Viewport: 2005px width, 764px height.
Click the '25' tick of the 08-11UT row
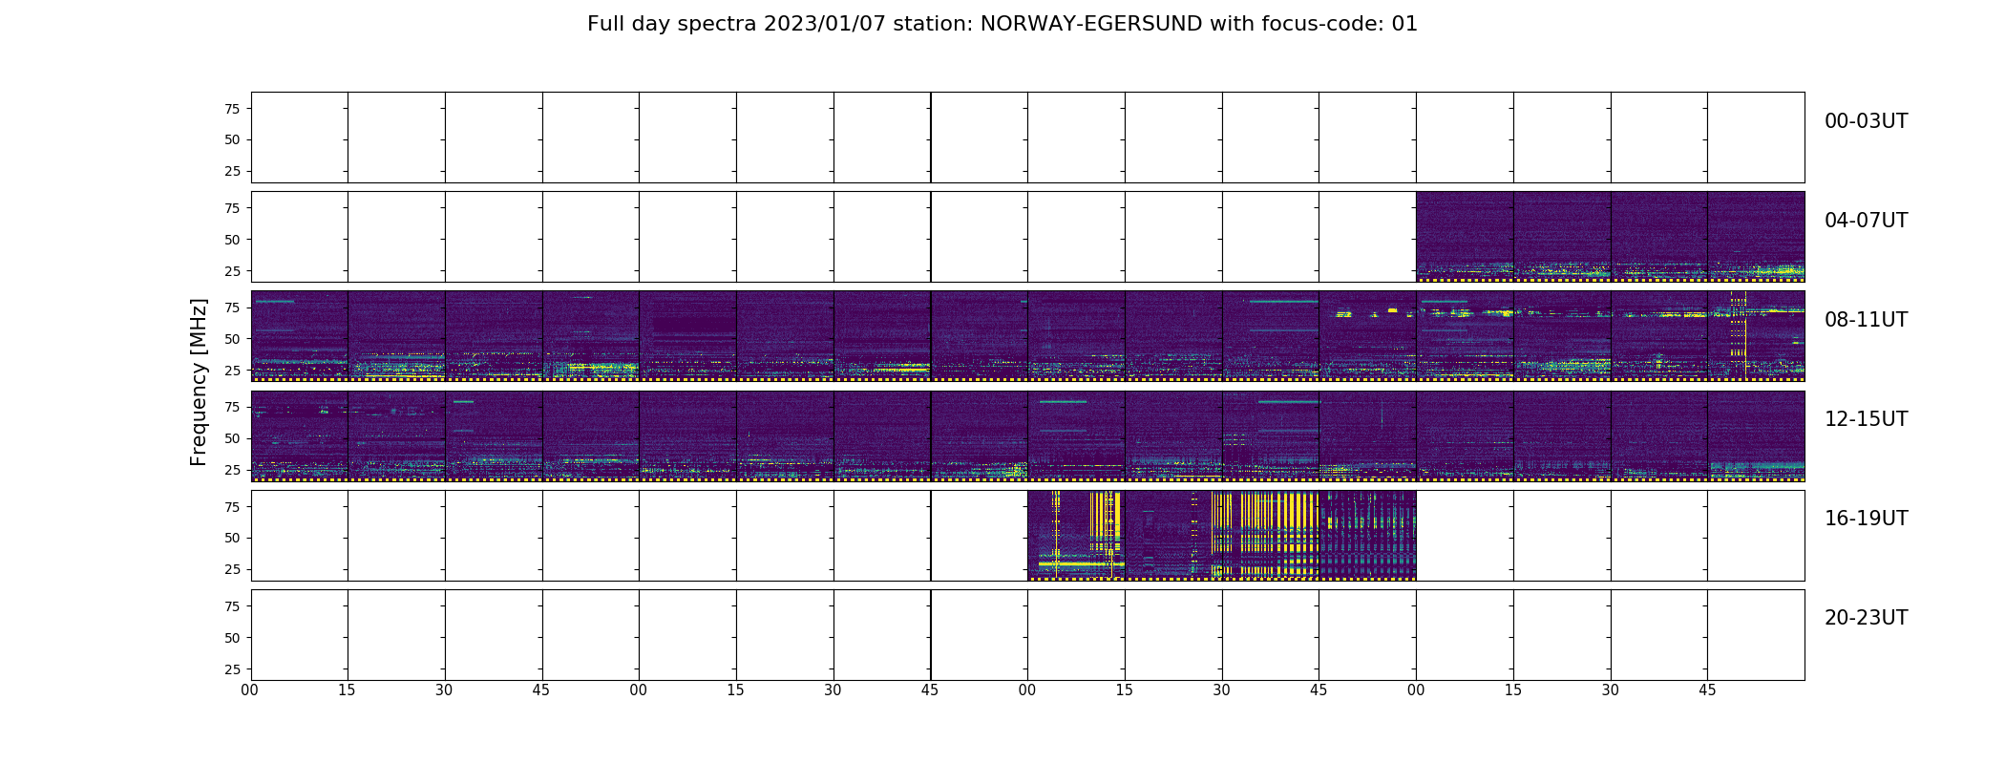pyautogui.click(x=232, y=371)
